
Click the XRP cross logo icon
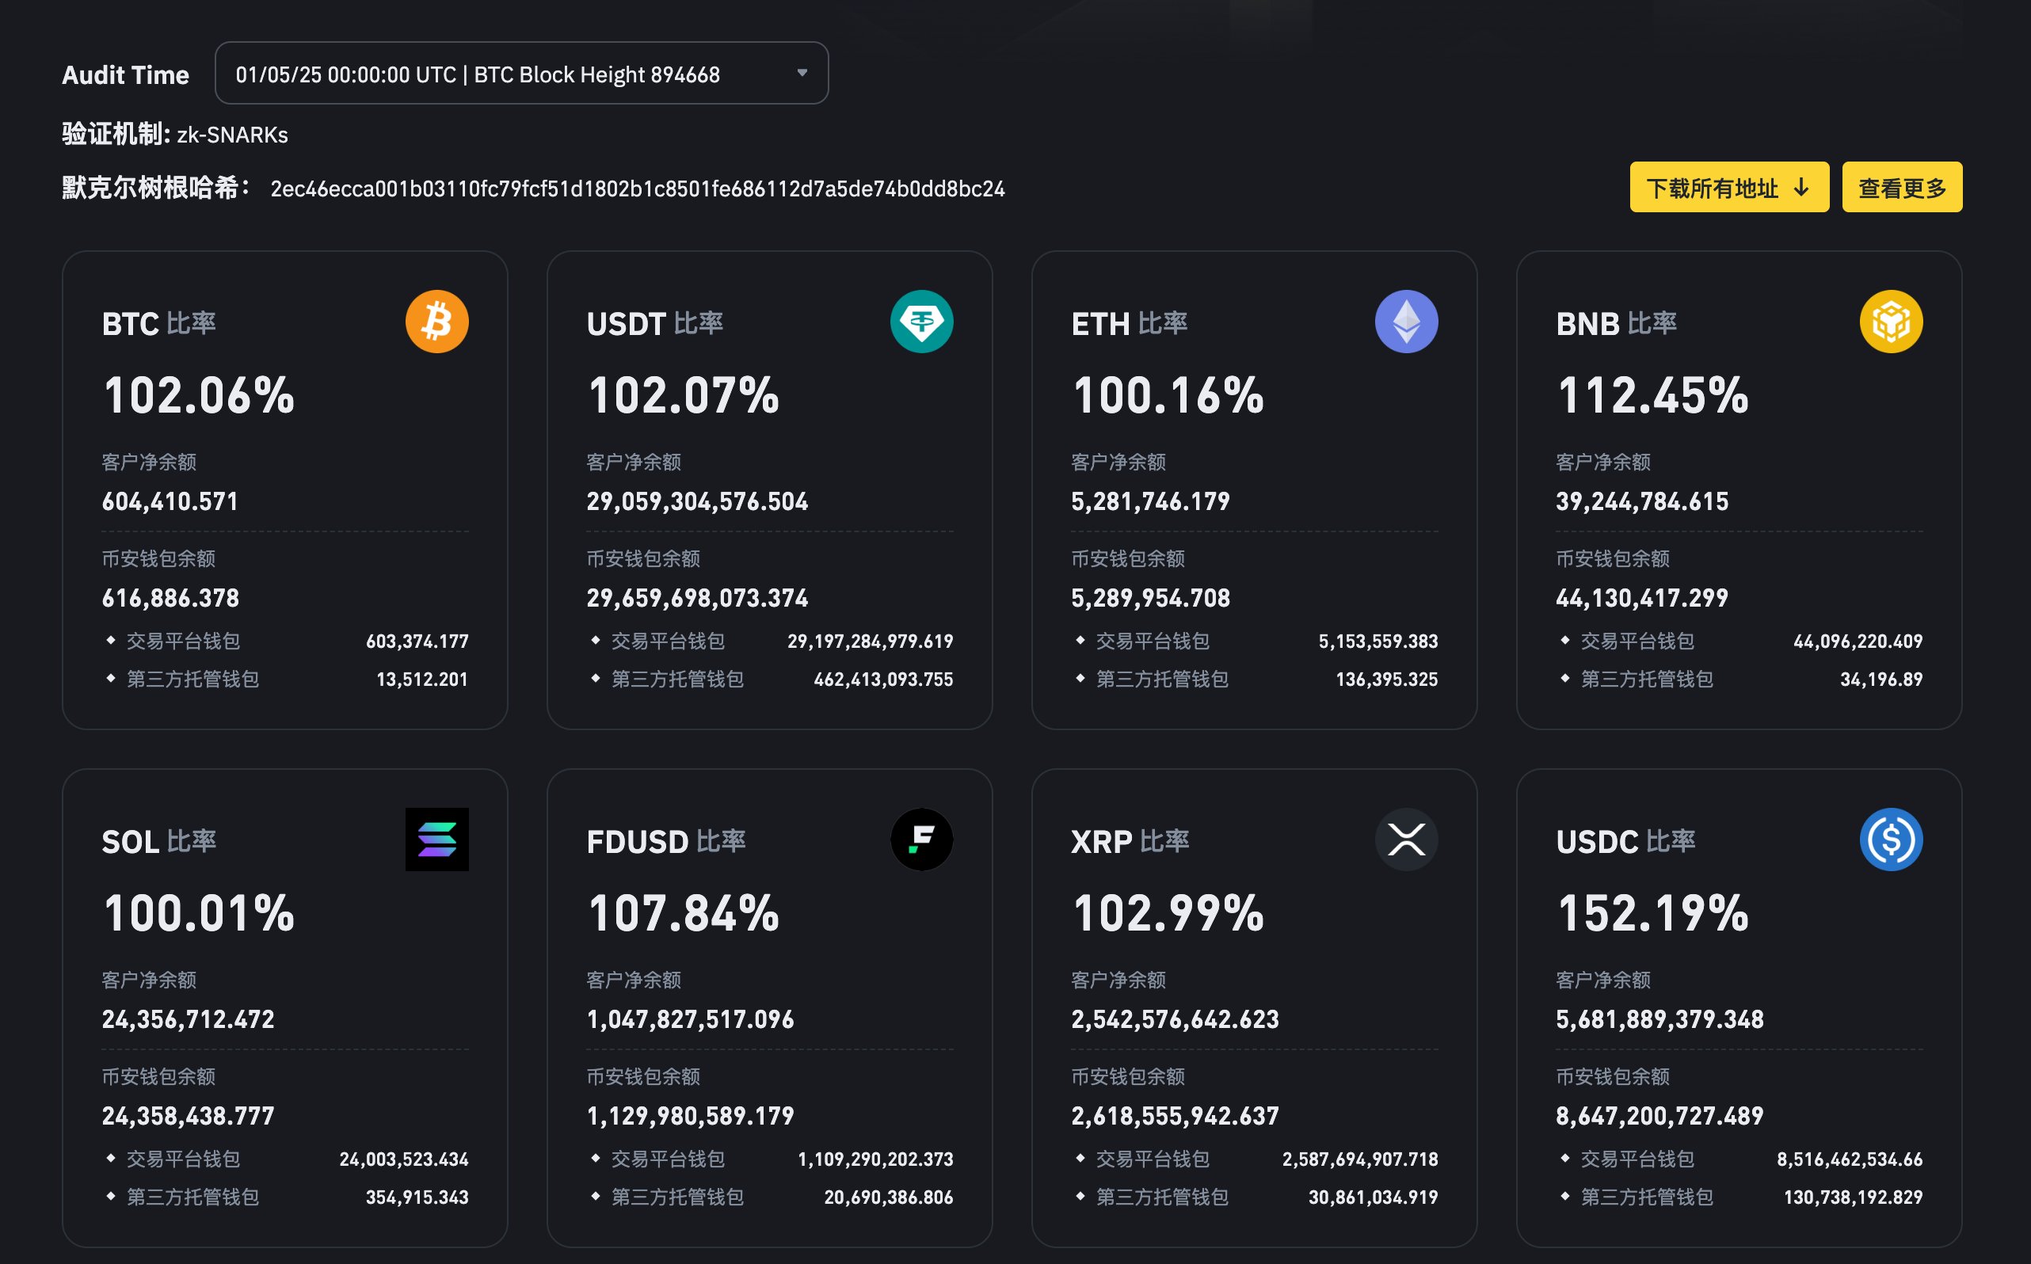(1406, 839)
